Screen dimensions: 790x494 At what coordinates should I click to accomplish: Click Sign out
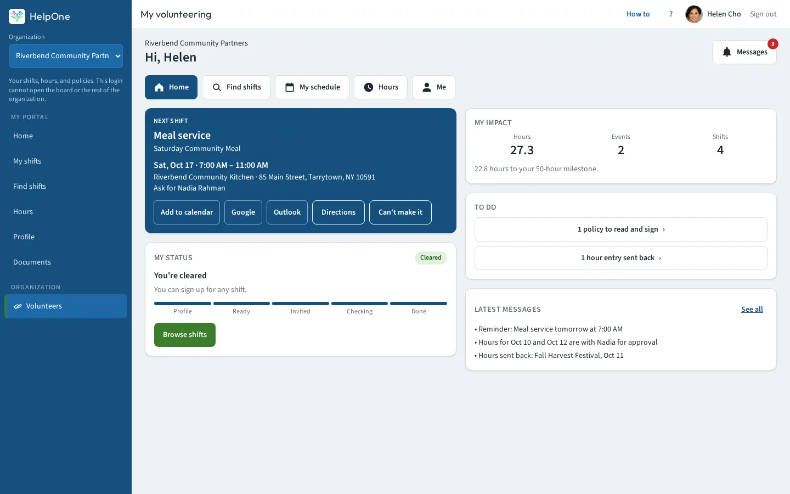point(763,14)
